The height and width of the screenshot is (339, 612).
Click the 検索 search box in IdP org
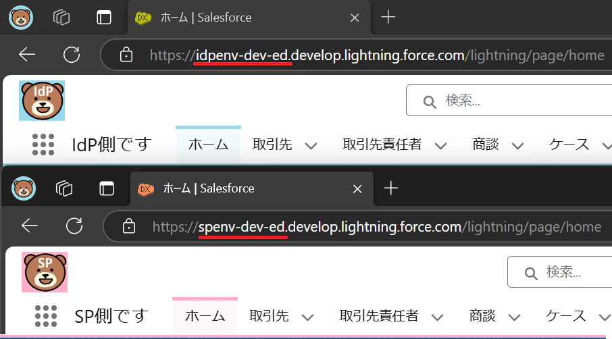pos(509,100)
